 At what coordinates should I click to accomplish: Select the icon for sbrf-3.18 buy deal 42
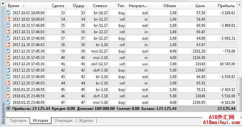(8, 70)
